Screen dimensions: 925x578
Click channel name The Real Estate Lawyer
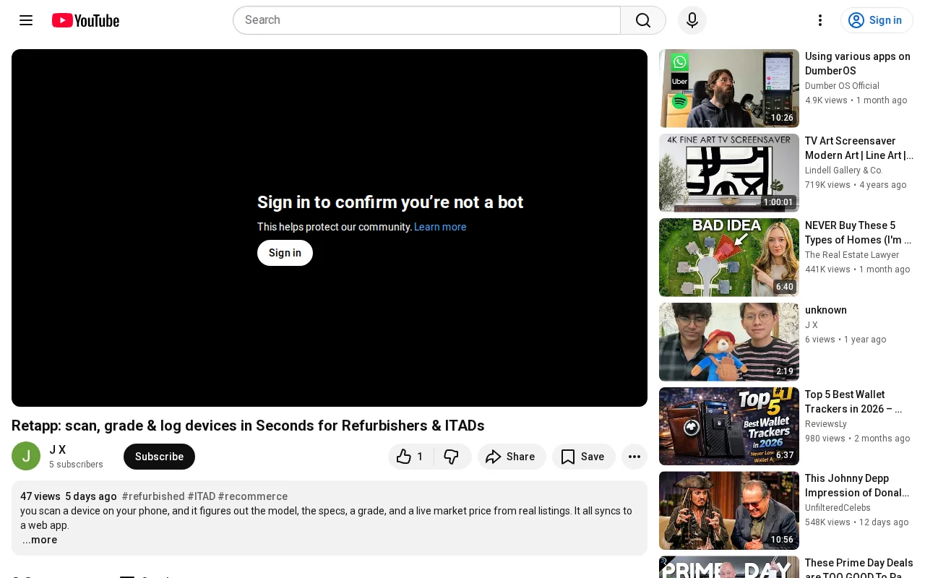(852, 255)
